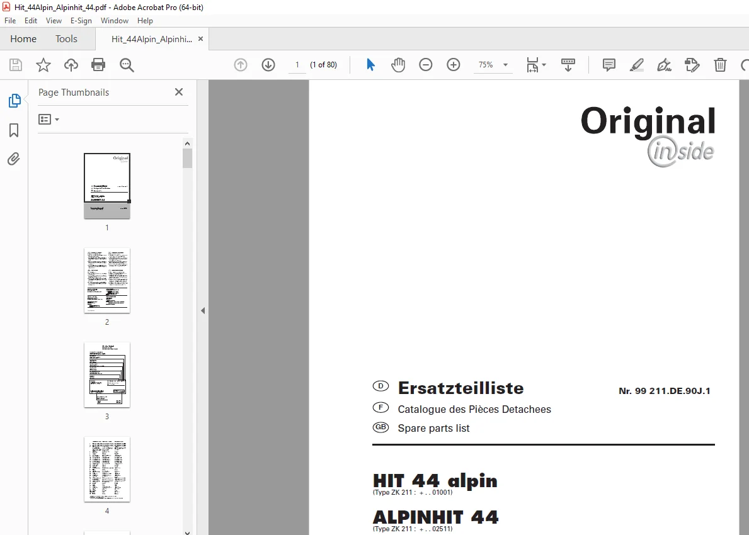Click the Fit page width scrolling icon
Image resolution: width=749 pixels, height=535 pixels.
[532, 65]
